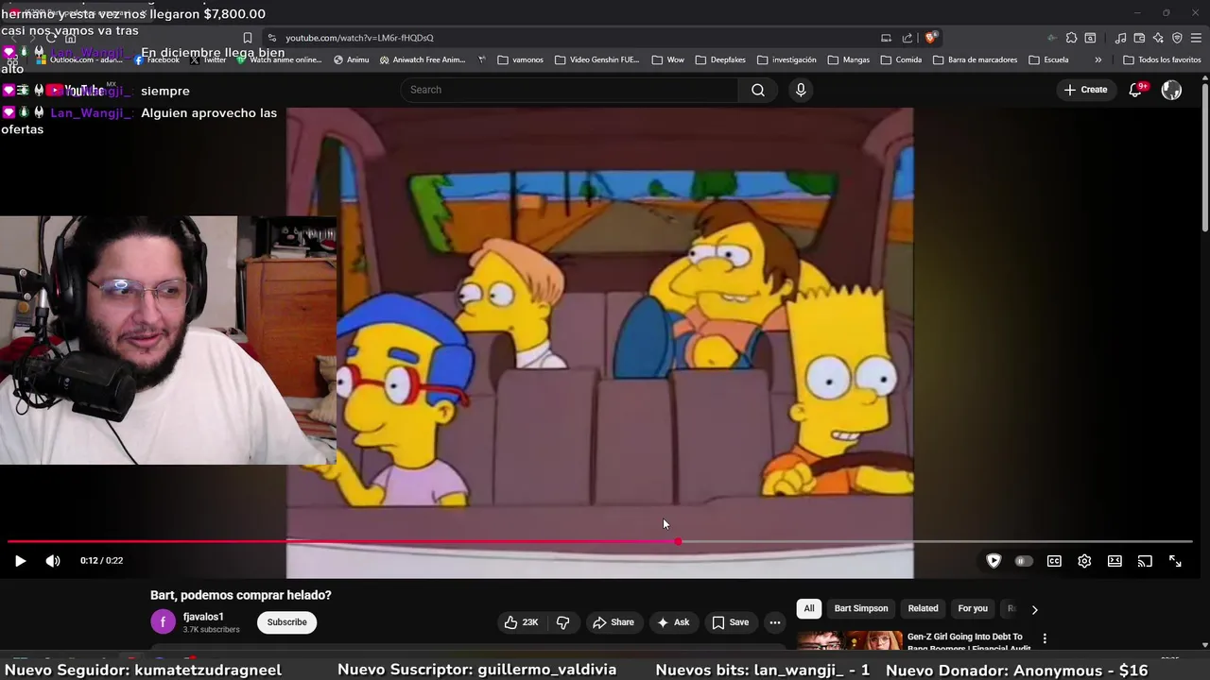The height and width of the screenshot is (680, 1210).
Task: Open Wow bookmarks folder
Action: pos(667,59)
